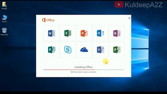Click the PowerPoint icon tile
The height and width of the screenshot is (94, 167).
pos(84,33)
